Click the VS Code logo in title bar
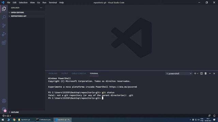Viewport: 218px width, 122px height. [x=3, y=2]
